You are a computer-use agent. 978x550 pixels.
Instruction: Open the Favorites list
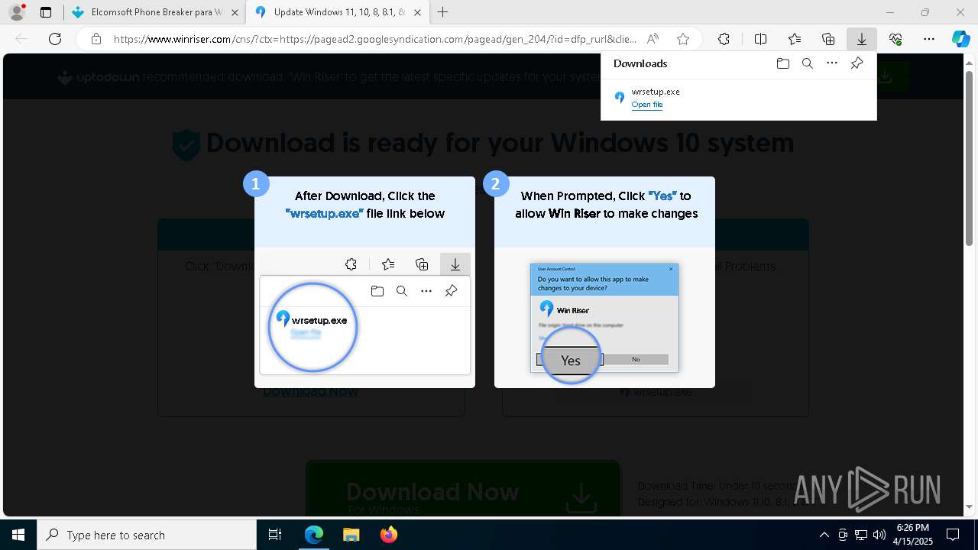(795, 39)
